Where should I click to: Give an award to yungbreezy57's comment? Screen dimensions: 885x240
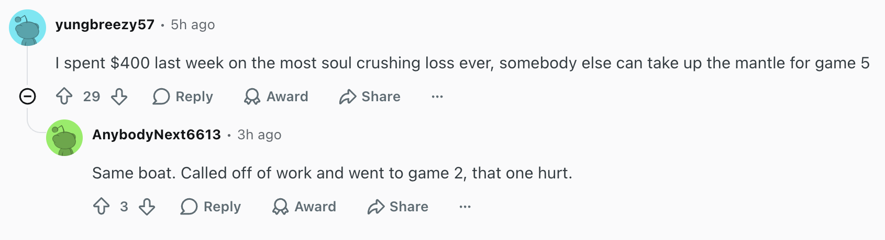coord(276,97)
